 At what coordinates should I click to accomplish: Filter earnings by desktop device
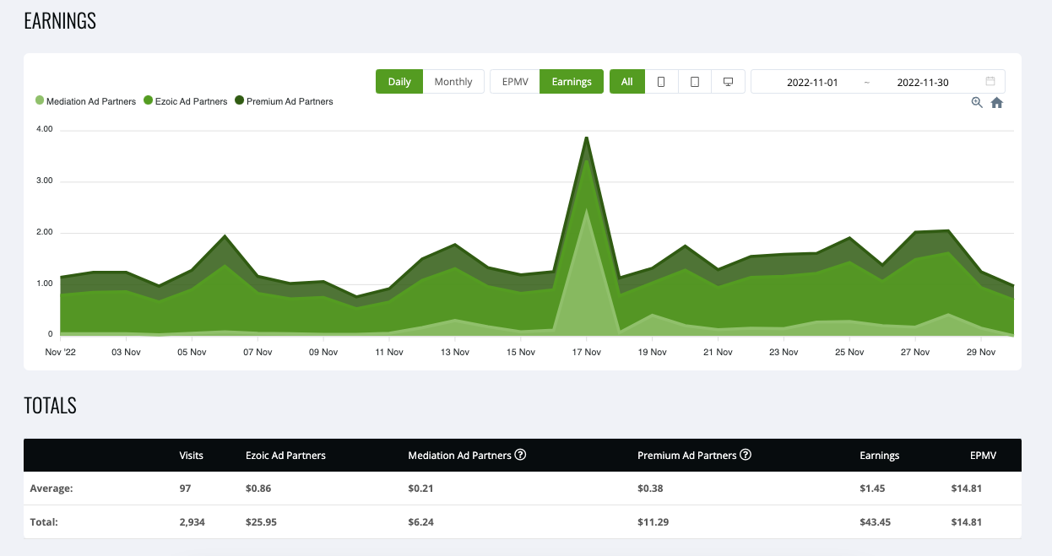(x=728, y=82)
